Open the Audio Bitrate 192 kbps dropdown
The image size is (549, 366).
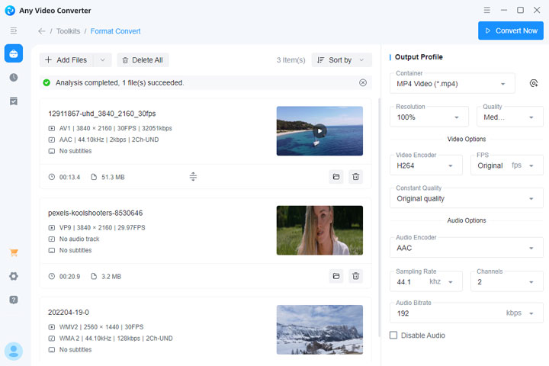[x=467, y=313]
